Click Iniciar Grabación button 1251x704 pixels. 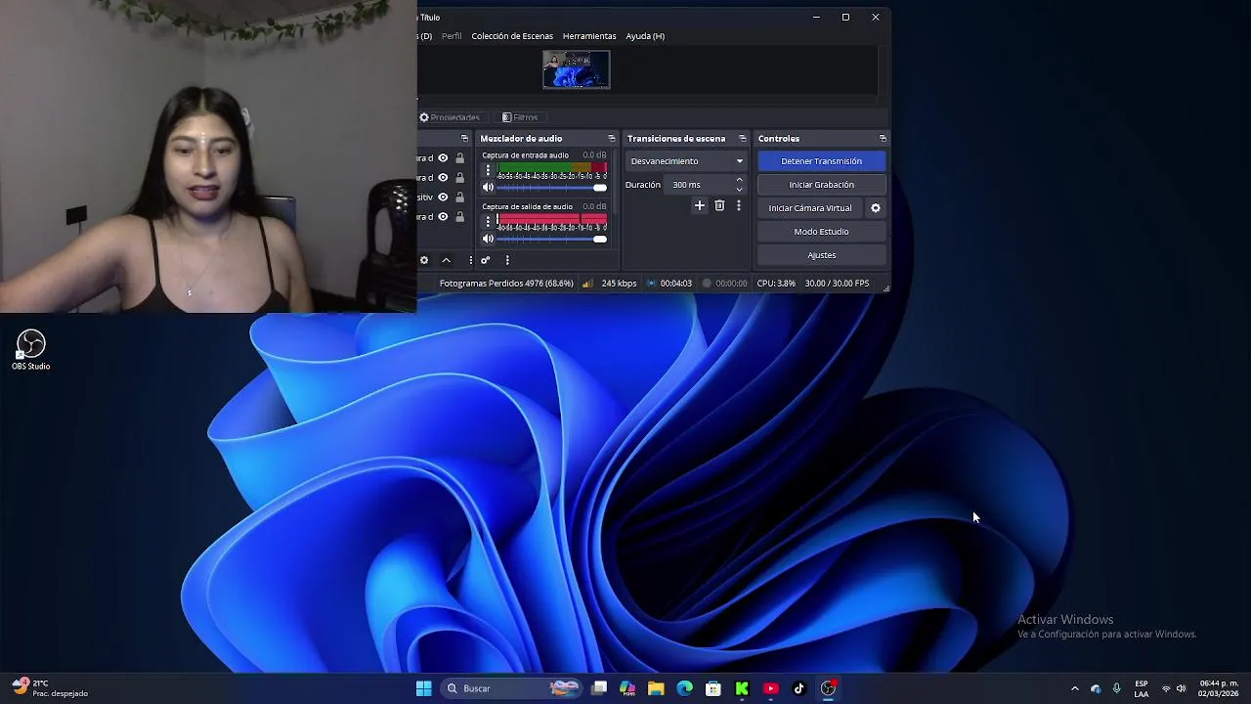click(x=822, y=185)
